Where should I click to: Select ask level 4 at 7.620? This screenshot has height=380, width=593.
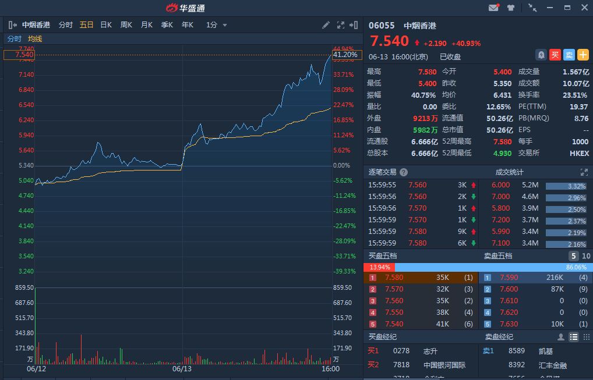pyautogui.click(x=536, y=312)
